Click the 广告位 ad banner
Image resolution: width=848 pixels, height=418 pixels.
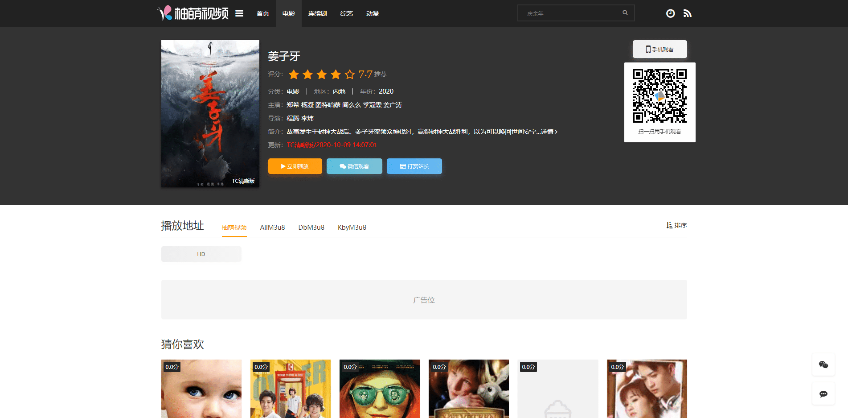(x=424, y=300)
